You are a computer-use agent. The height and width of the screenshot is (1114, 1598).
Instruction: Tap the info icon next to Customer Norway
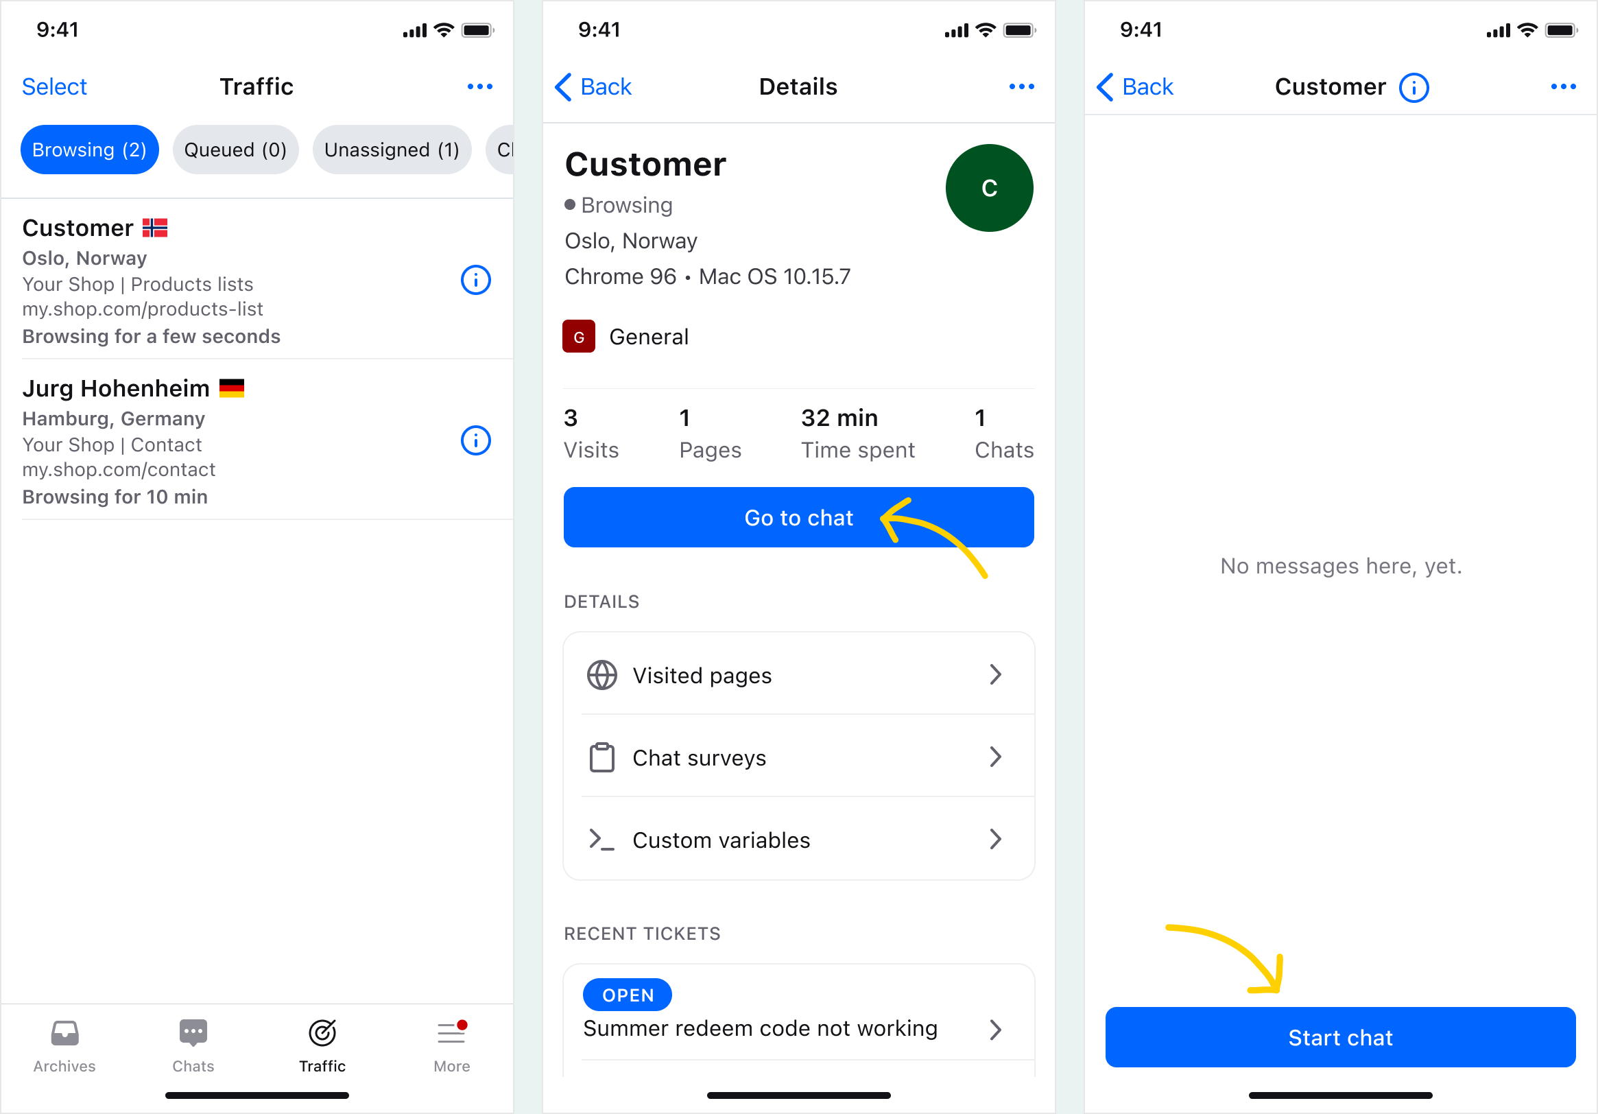click(x=475, y=282)
